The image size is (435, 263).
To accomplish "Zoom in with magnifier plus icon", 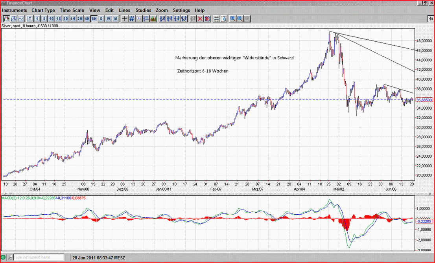I will 233,19.
